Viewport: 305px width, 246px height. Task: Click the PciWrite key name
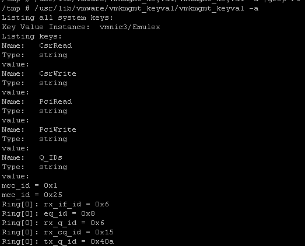click(x=58, y=129)
